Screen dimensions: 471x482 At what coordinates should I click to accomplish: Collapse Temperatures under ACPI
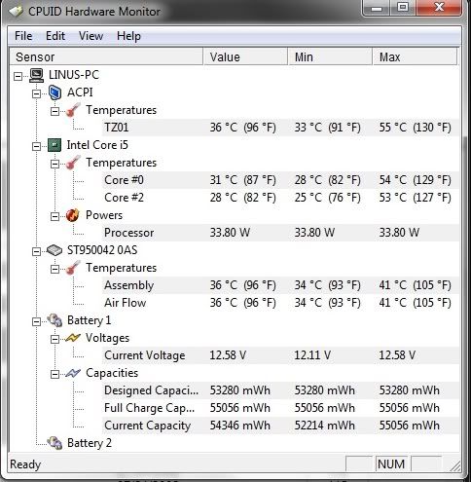55,112
